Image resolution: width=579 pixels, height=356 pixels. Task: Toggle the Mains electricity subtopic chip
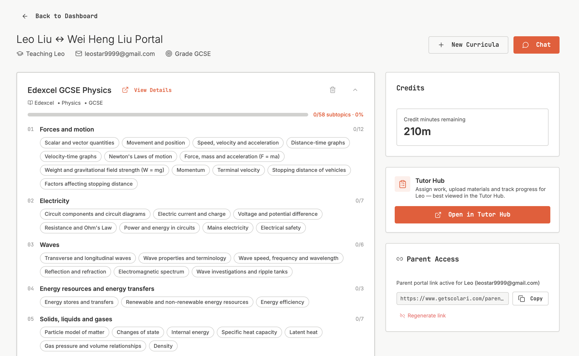tap(228, 228)
